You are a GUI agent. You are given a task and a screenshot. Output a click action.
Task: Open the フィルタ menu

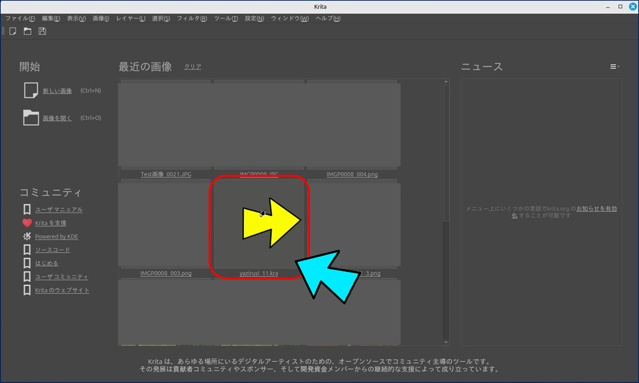[192, 19]
